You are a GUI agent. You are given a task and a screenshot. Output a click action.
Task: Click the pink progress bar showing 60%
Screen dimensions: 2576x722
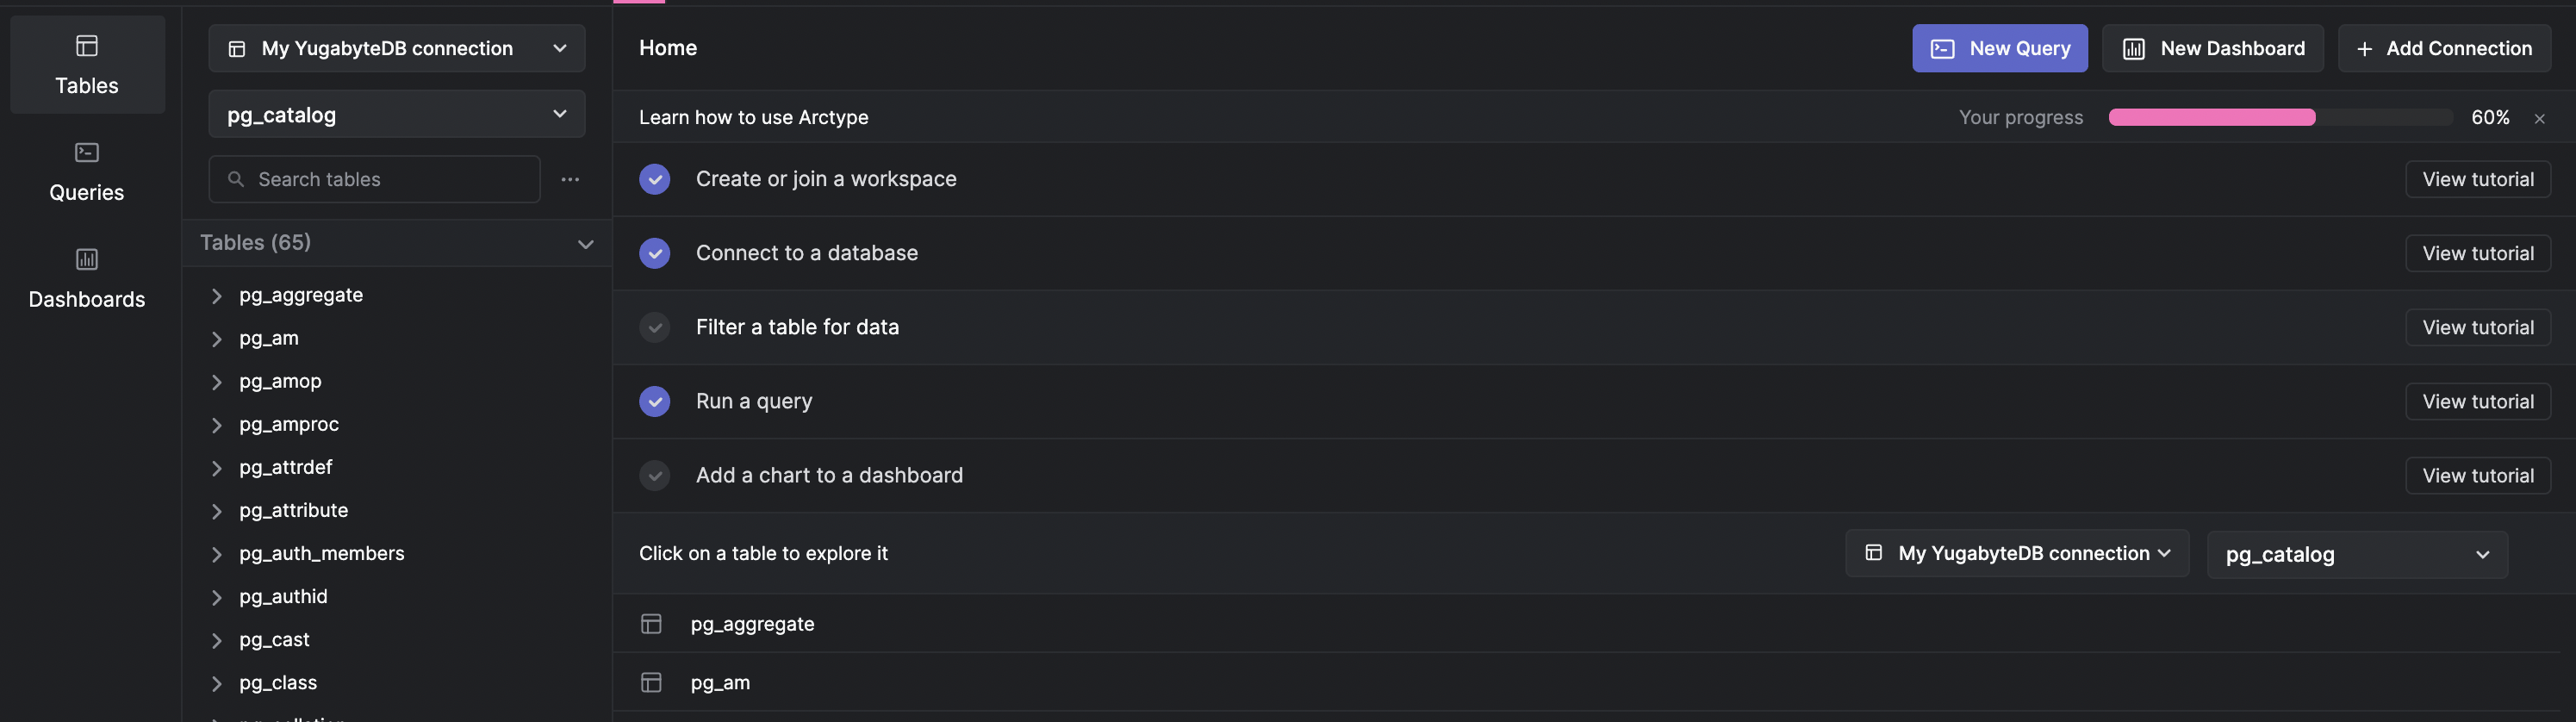[x=2211, y=117]
